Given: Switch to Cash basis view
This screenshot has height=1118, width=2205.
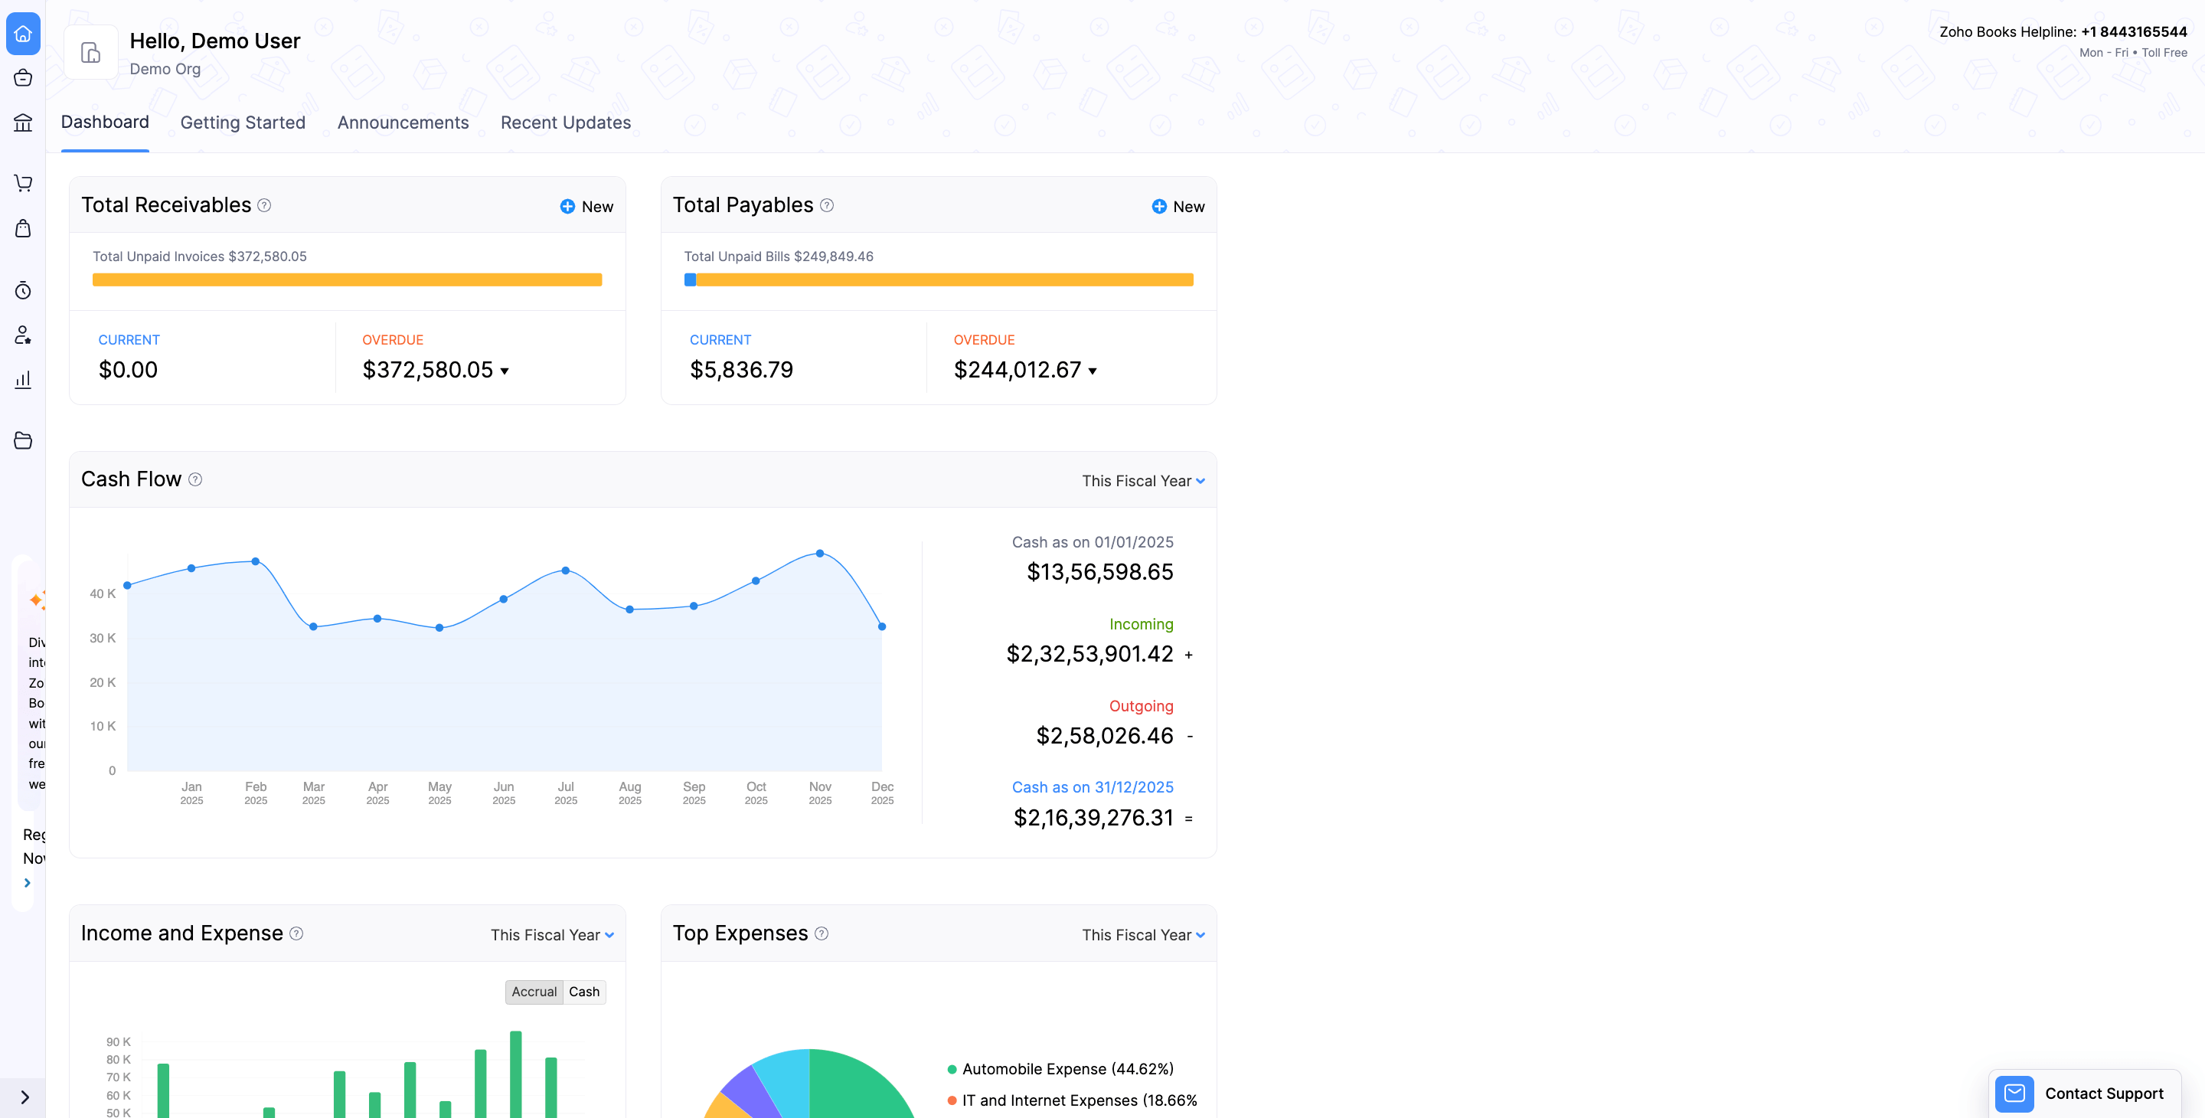Looking at the screenshot, I should tap(583, 992).
